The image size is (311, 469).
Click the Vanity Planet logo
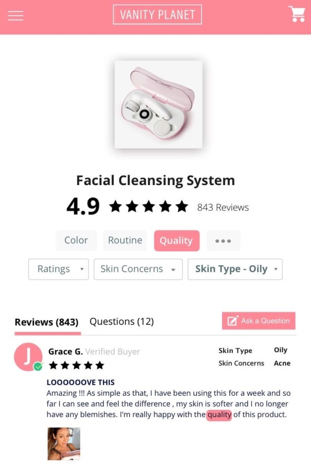pos(157,14)
